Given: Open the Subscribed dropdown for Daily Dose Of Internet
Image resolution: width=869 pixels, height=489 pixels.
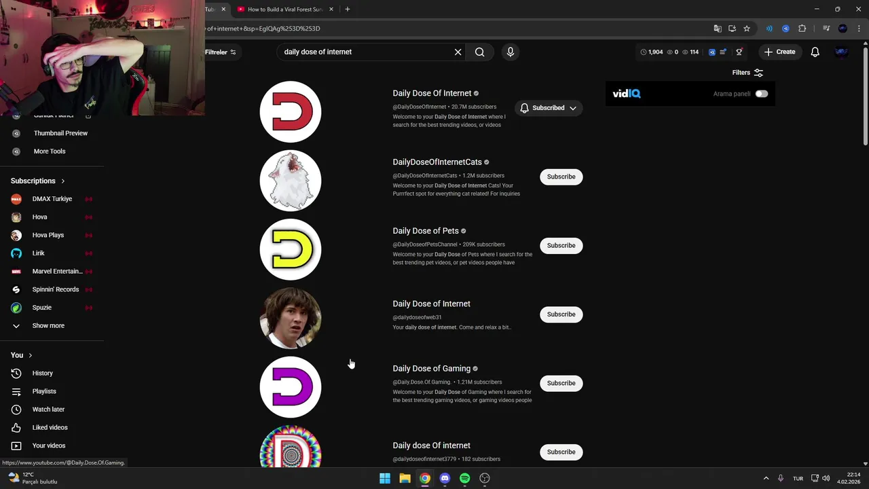Looking at the screenshot, I should click(549, 108).
